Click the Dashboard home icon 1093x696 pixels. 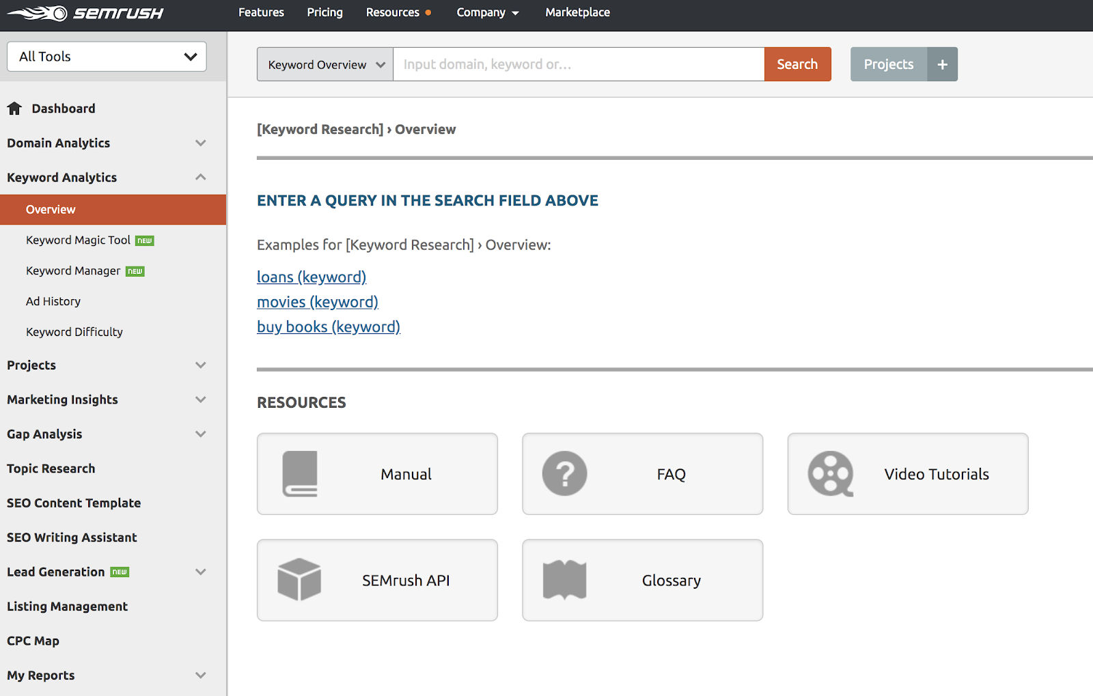click(14, 108)
